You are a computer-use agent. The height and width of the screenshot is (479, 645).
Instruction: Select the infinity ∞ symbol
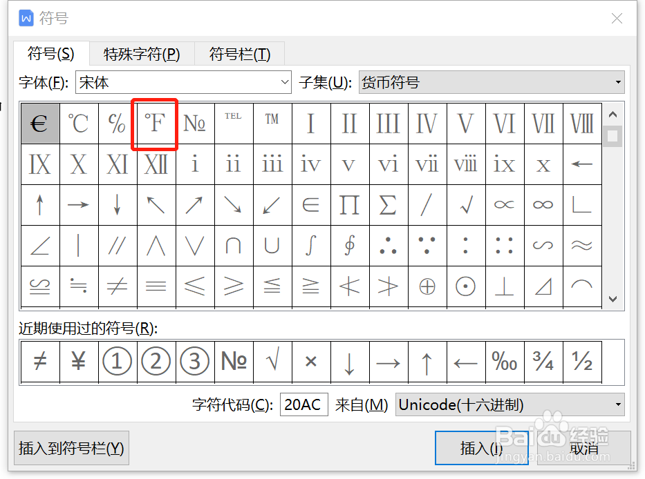(543, 204)
